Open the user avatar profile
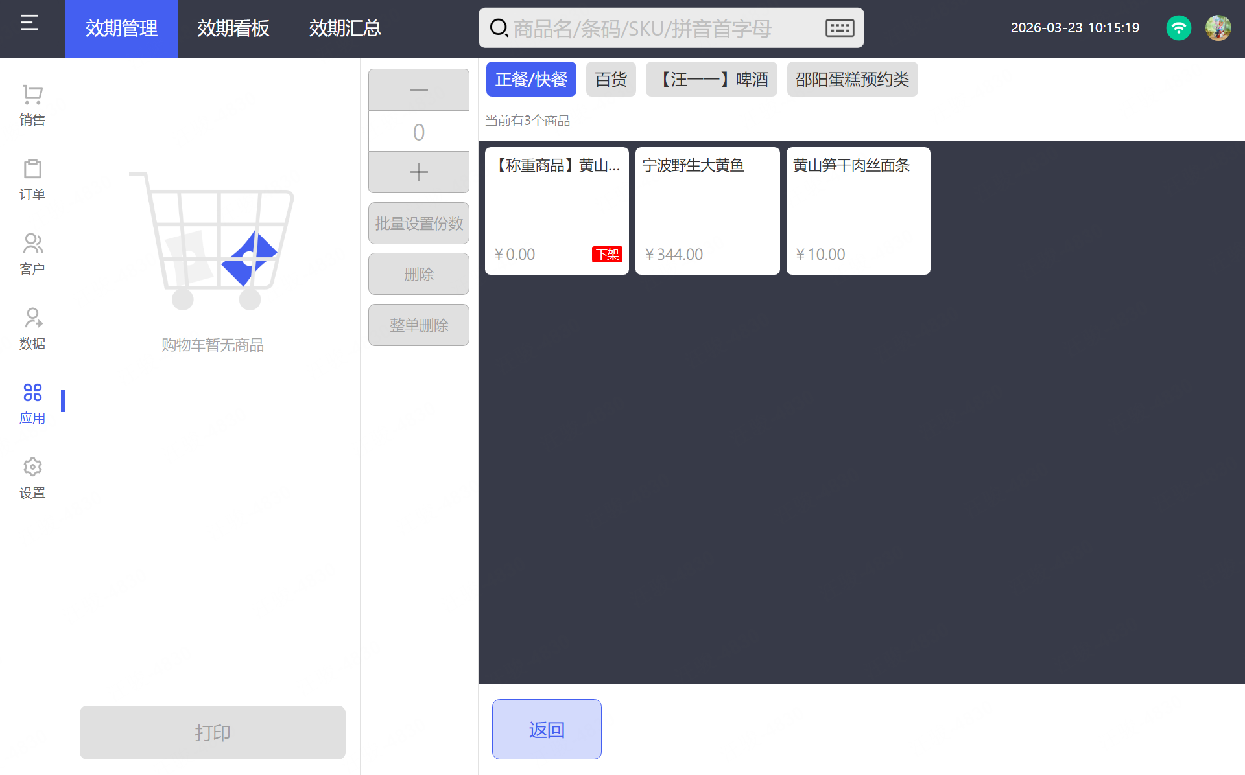Image resolution: width=1245 pixels, height=775 pixels. click(1218, 28)
